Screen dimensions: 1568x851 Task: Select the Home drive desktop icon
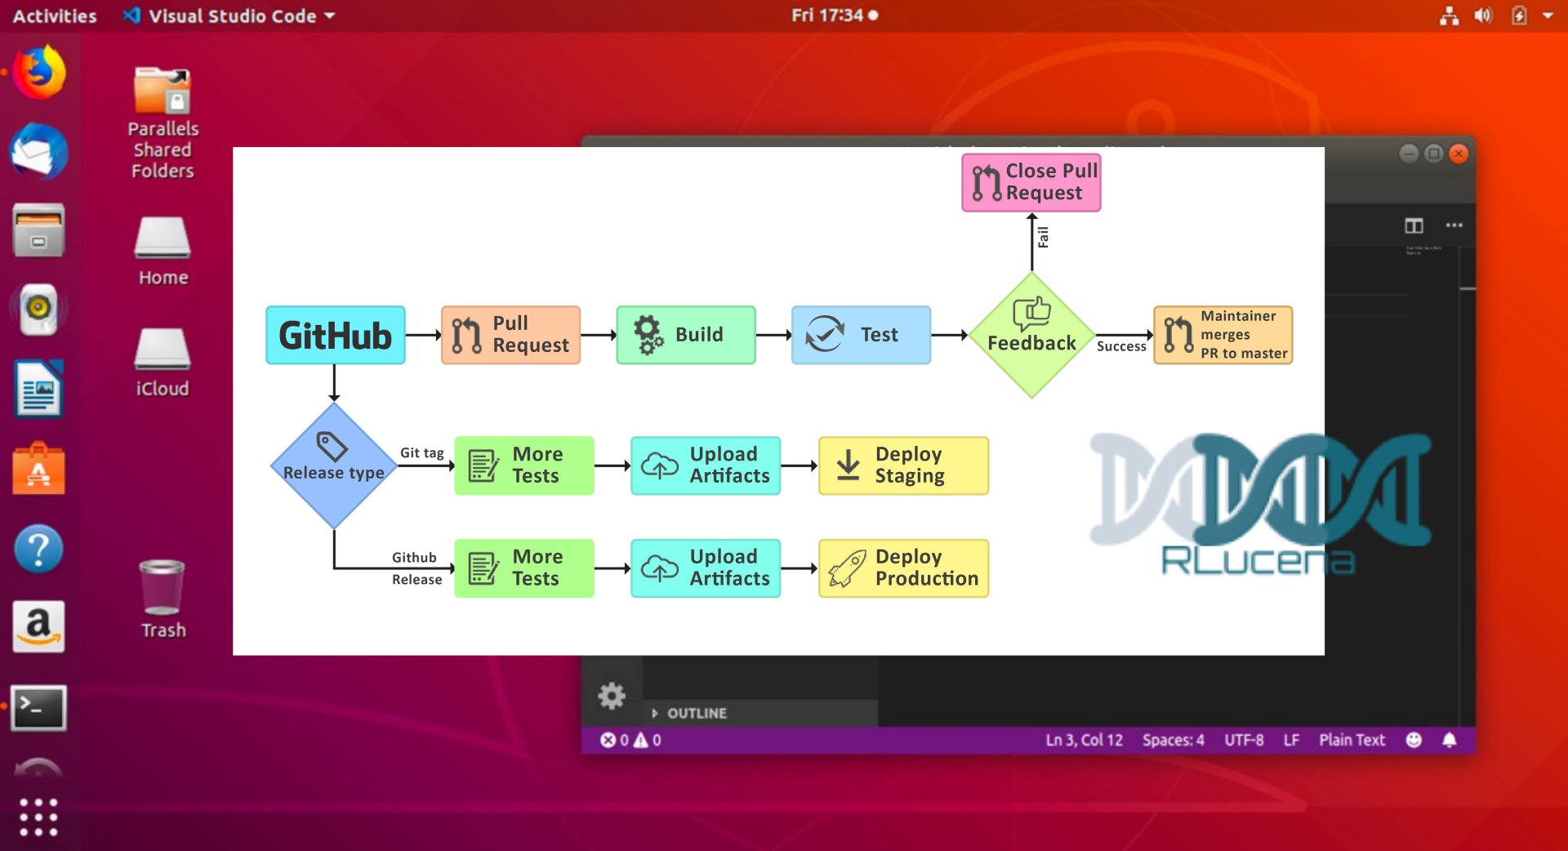tap(163, 252)
